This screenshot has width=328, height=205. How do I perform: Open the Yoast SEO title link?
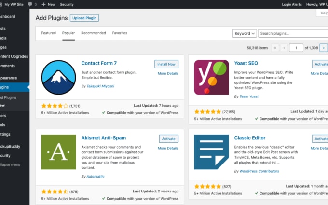click(x=246, y=63)
